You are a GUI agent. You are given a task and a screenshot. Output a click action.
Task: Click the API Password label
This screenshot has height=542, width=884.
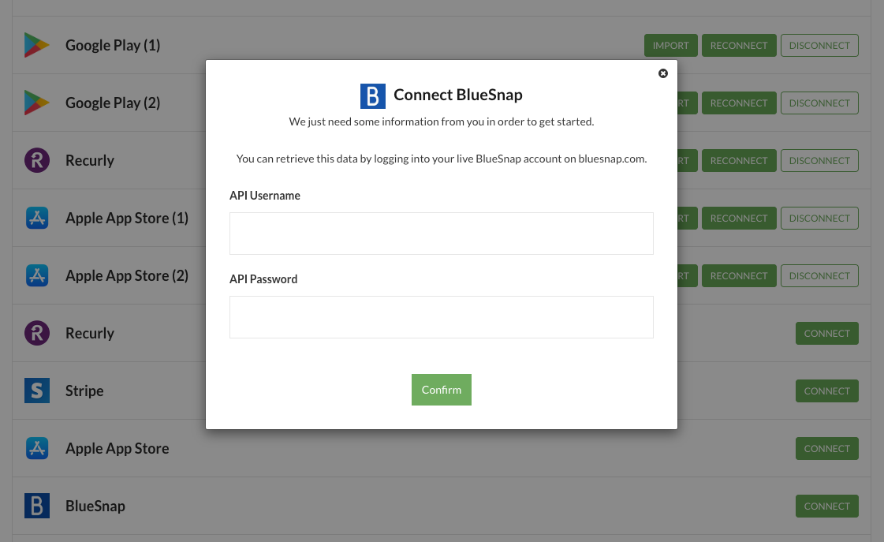point(263,279)
